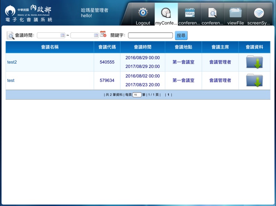
Task: Click start time 2016/08/29 00:00
Action: tap(142, 58)
